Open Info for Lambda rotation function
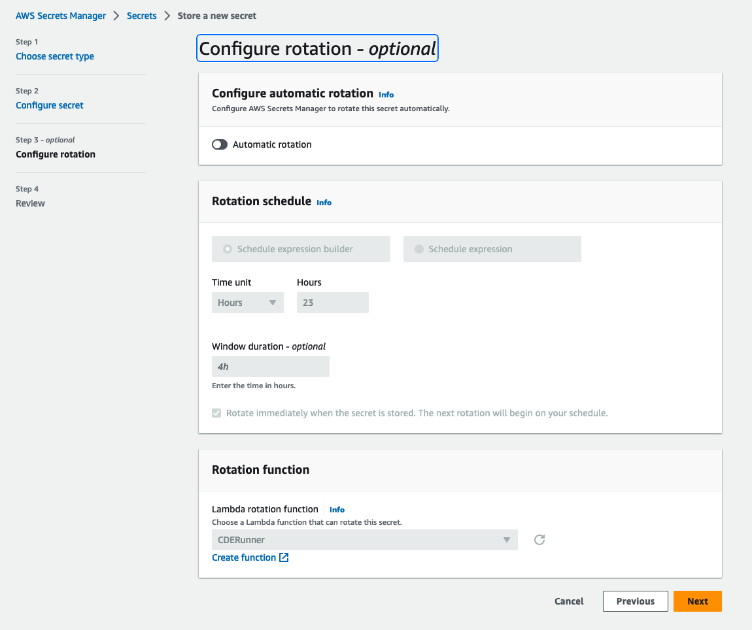Image resolution: width=752 pixels, height=630 pixels. point(337,510)
